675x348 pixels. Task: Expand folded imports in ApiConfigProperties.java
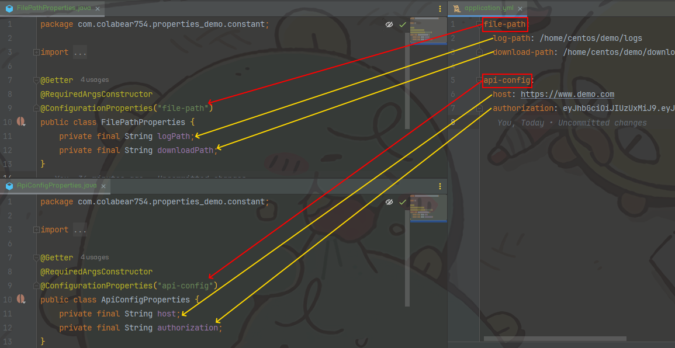[x=36, y=229]
